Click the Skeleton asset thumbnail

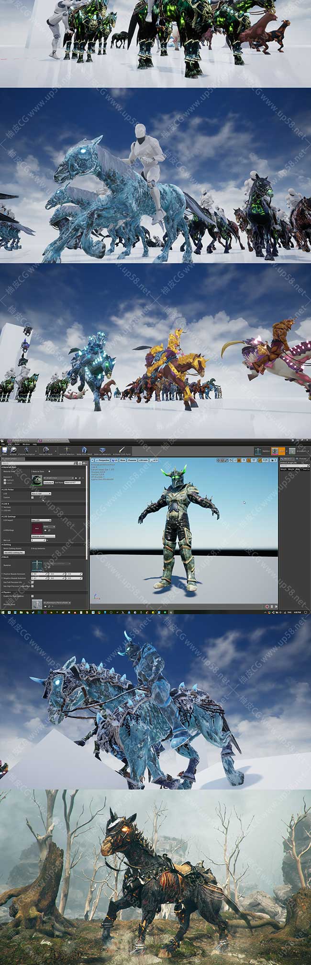(x=37, y=565)
